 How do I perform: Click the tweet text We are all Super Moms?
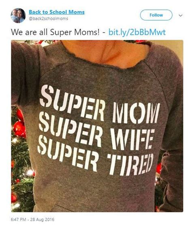click(x=55, y=32)
